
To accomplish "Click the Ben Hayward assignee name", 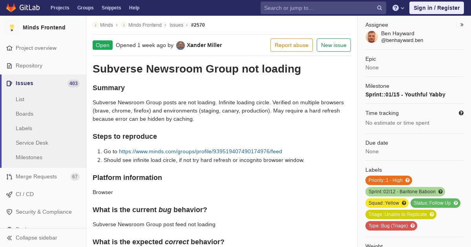I will click(398, 34).
